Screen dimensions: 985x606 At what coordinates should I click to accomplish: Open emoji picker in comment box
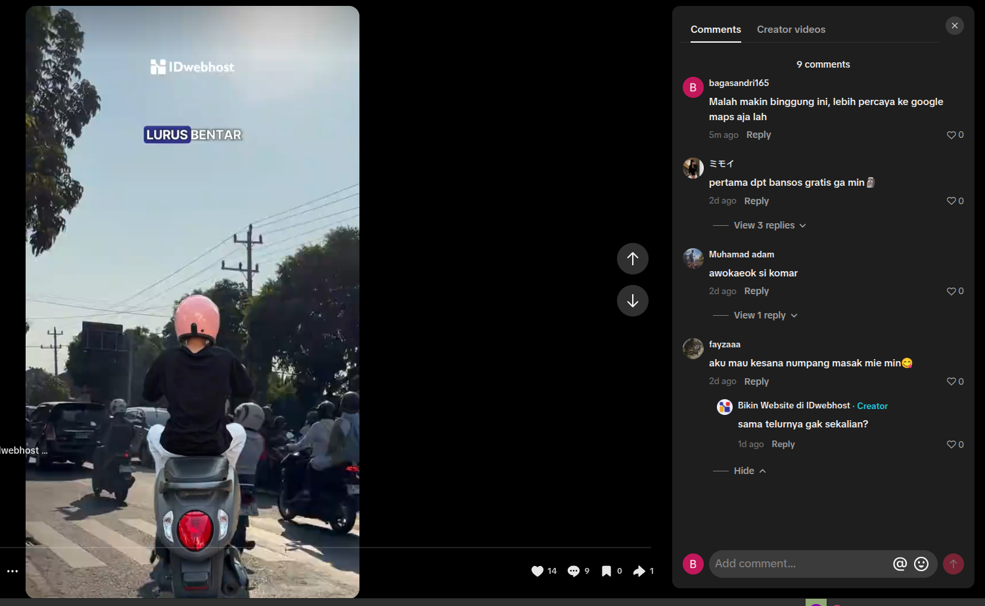coord(921,563)
